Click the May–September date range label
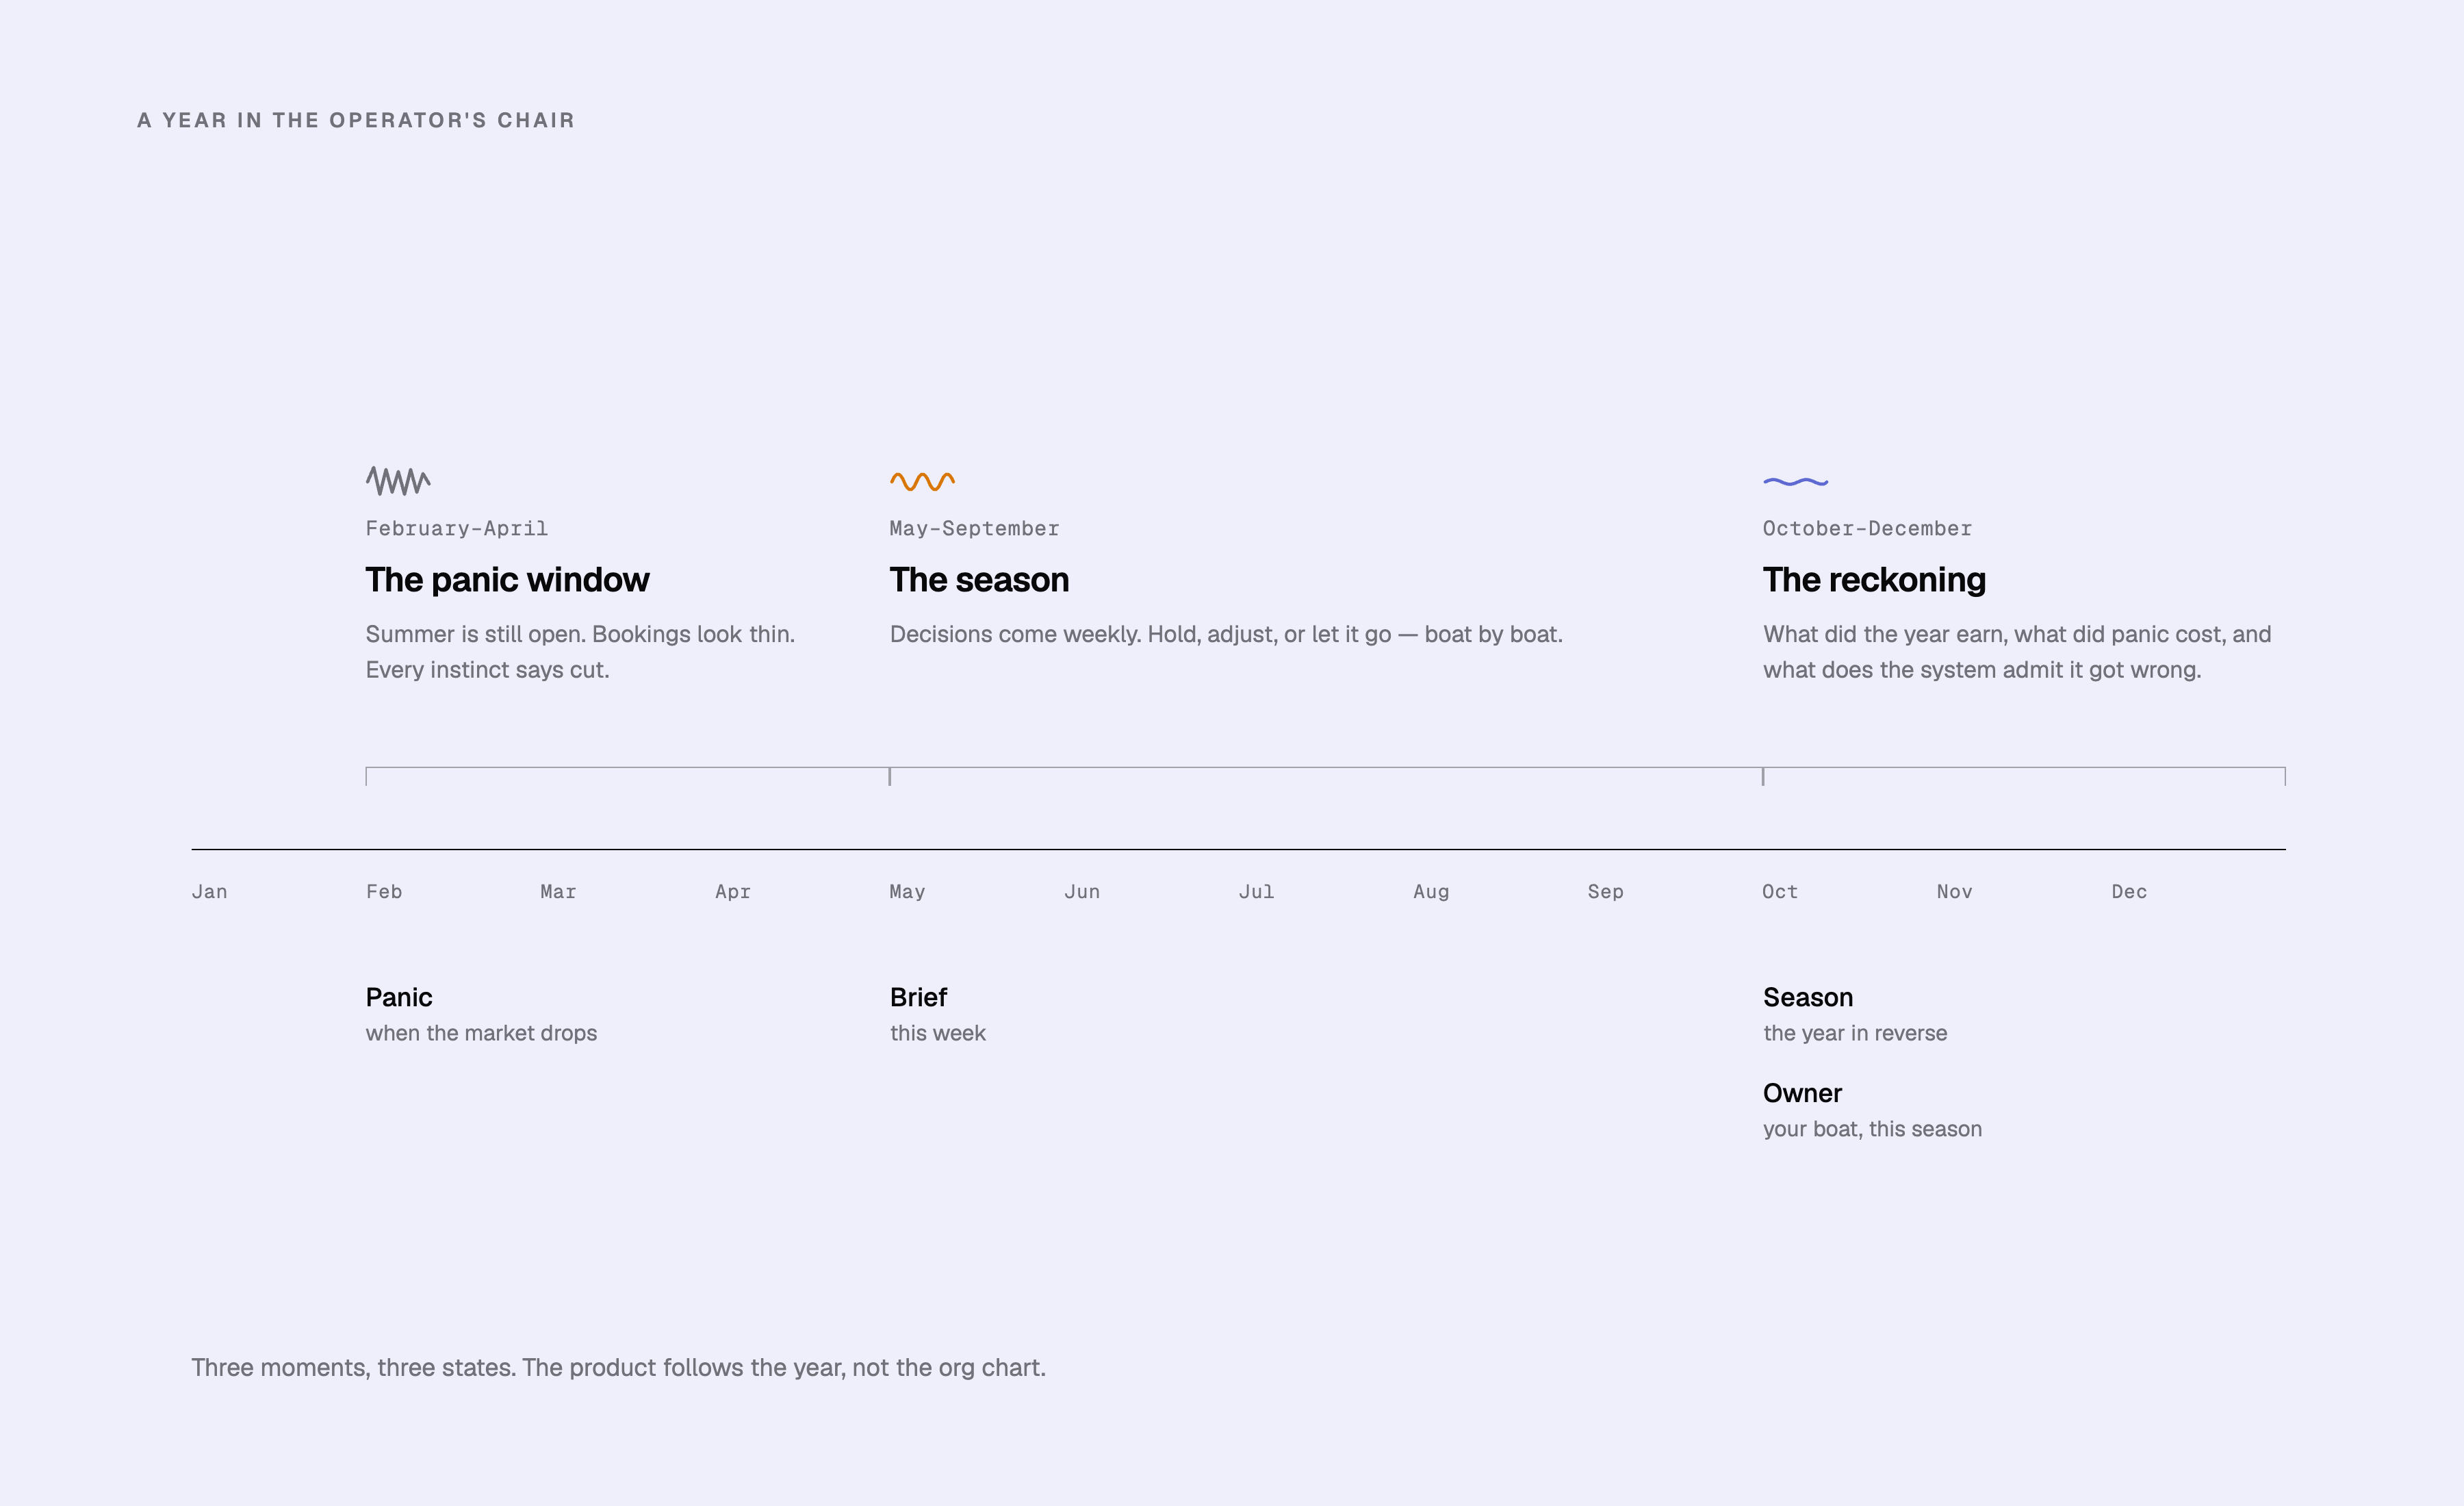Image resolution: width=2464 pixels, height=1506 pixels. pos(974,528)
